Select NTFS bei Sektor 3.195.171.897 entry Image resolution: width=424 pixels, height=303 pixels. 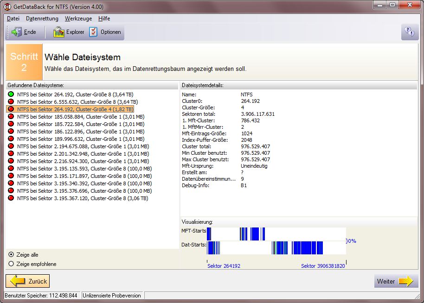click(84, 176)
